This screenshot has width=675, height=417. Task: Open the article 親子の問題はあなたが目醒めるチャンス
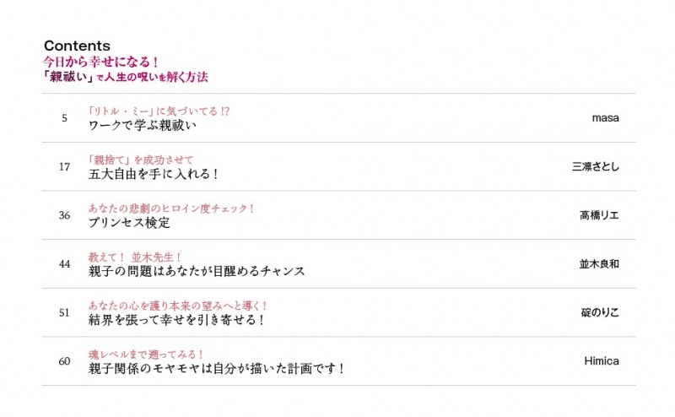point(196,272)
